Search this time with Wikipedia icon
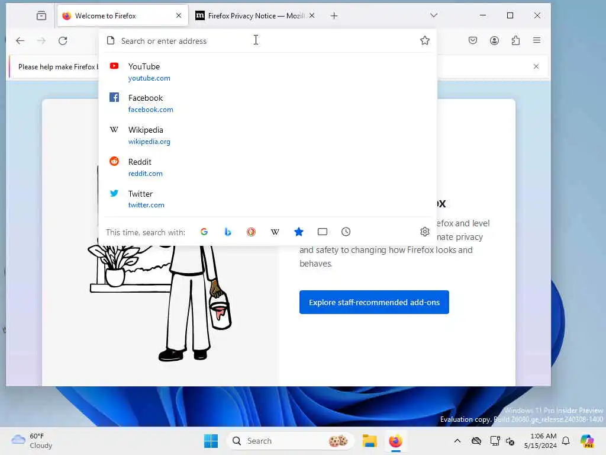Screen dimensions: 606x455 (x=275, y=232)
